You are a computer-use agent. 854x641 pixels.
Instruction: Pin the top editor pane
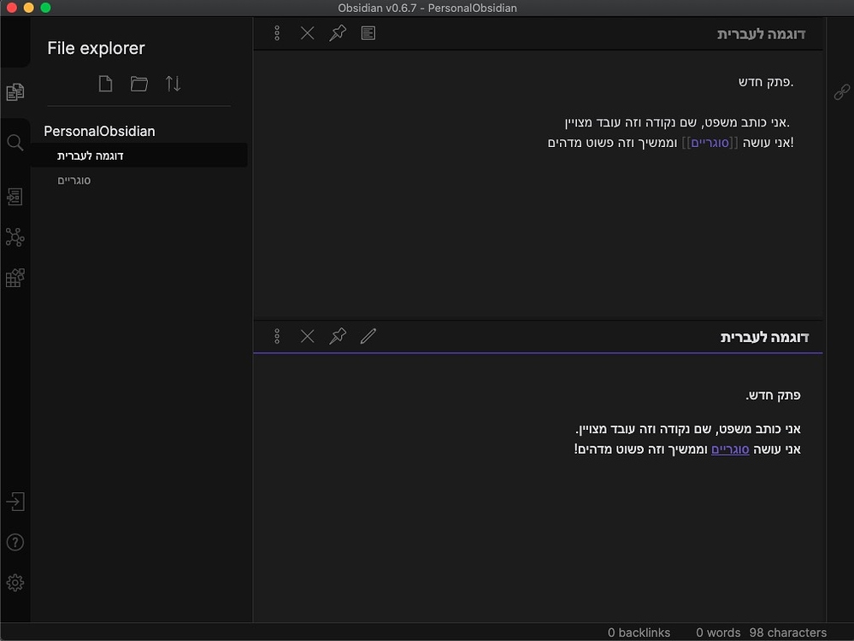tap(338, 33)
